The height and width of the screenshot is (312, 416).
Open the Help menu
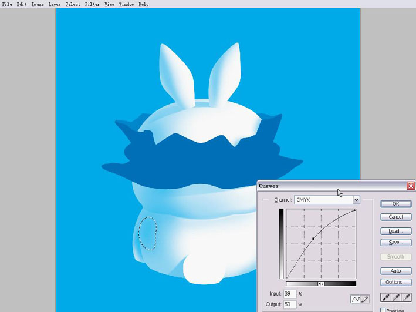coord(144,4)
